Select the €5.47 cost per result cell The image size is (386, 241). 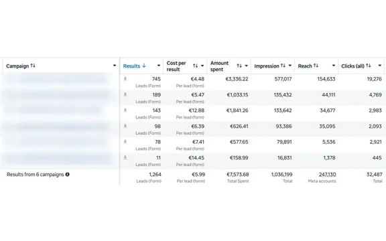click(198, 94)
